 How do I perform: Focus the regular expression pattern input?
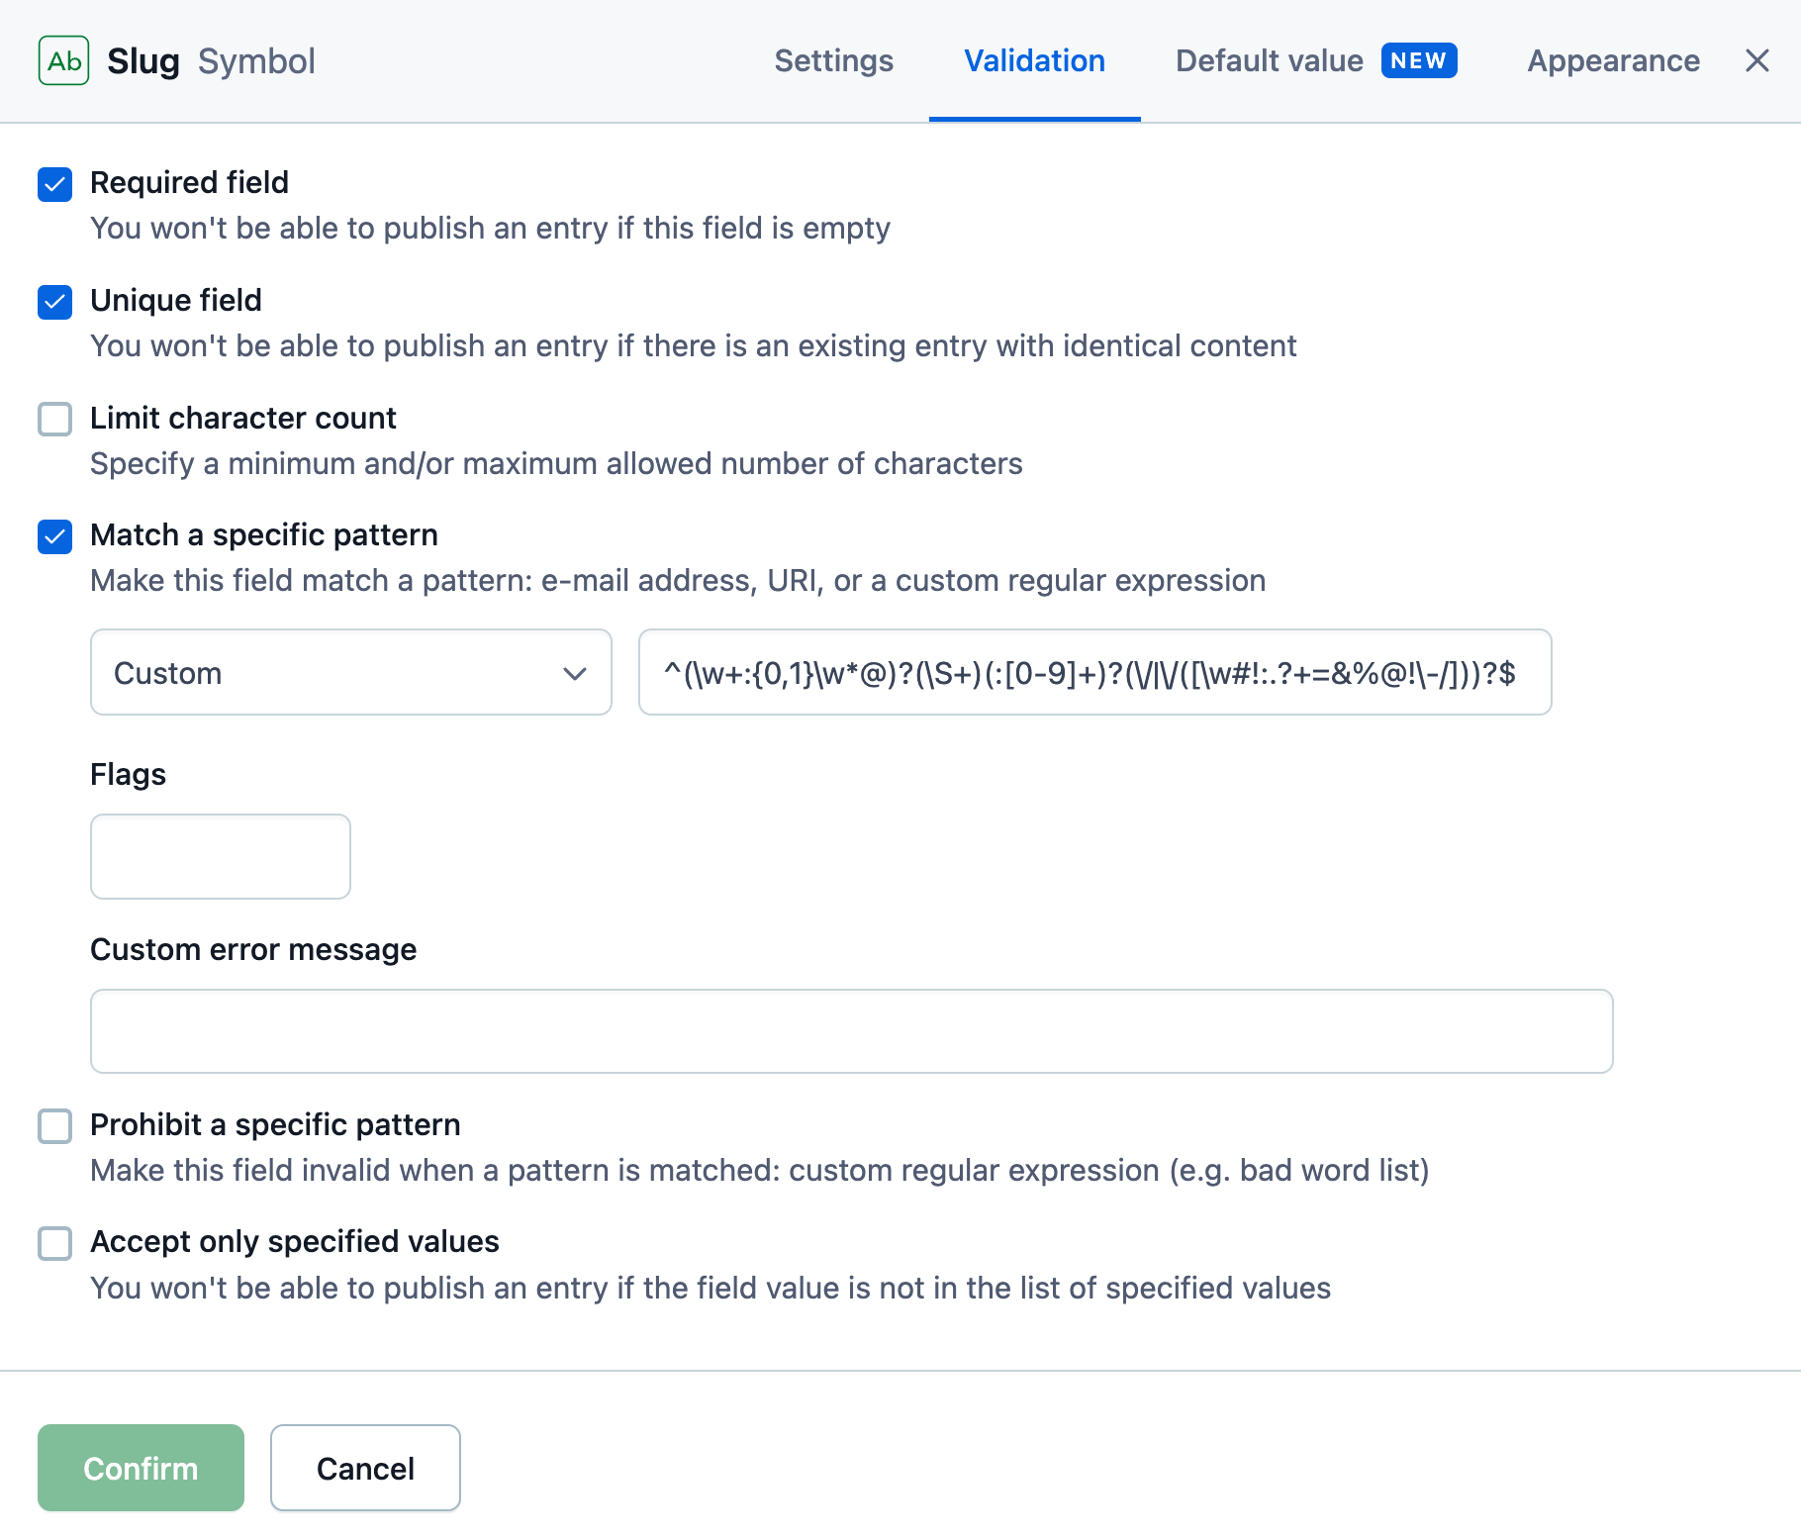click(1095, 672)
